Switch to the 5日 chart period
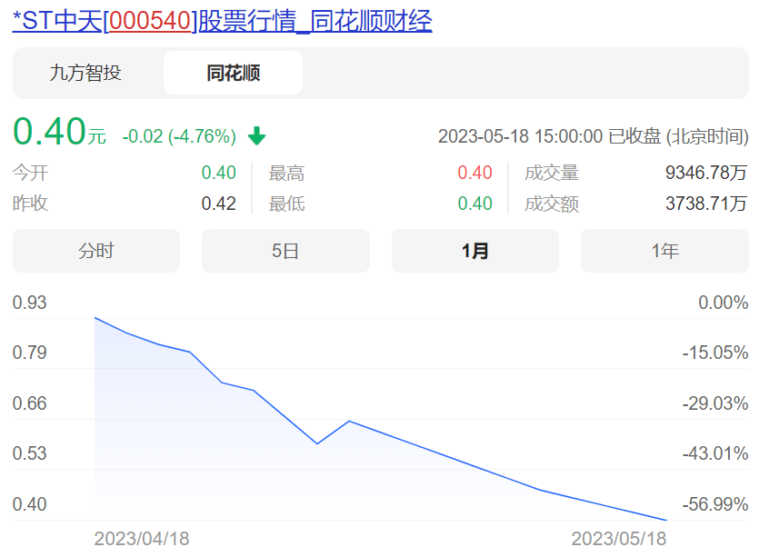769x557 pixels. pyautogui.click(x=285, y=250)
